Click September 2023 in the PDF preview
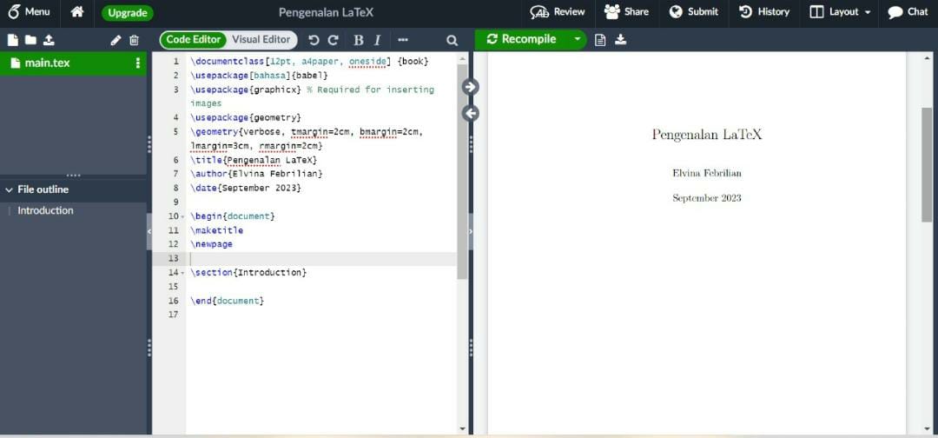The width and height of the screenshot is (938, 438). [707, 198]
